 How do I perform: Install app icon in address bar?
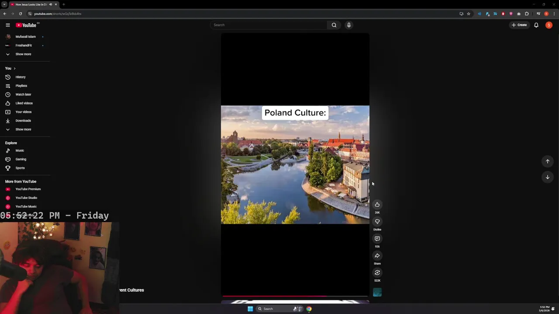pos(461,14)
